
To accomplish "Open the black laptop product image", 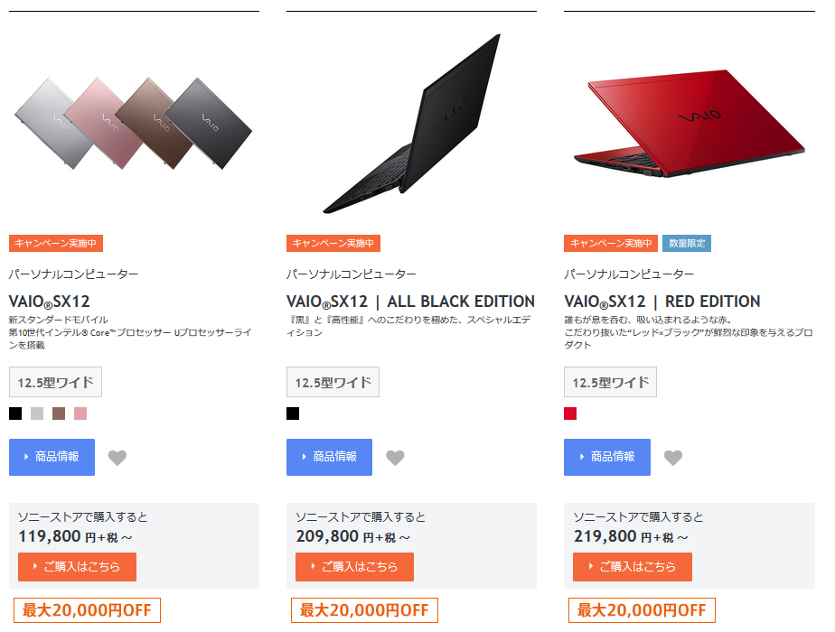I will [x=412, y=124].
